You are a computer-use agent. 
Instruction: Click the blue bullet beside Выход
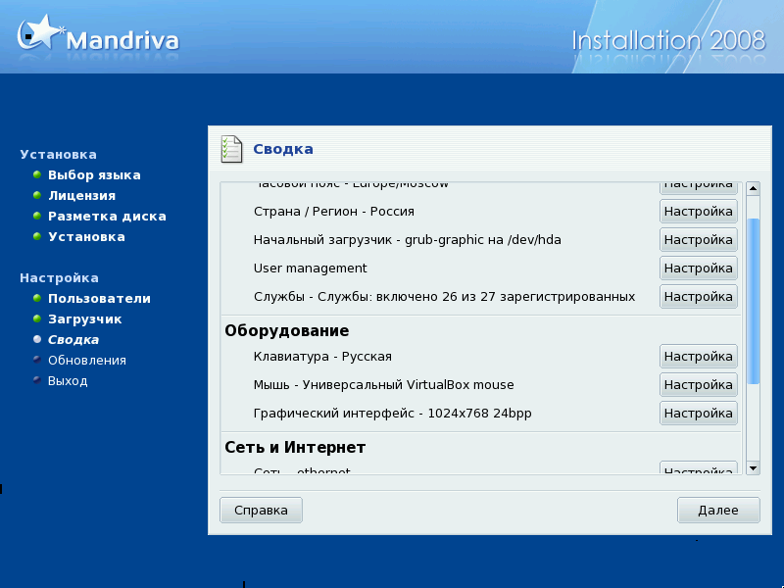pos(37,381)
